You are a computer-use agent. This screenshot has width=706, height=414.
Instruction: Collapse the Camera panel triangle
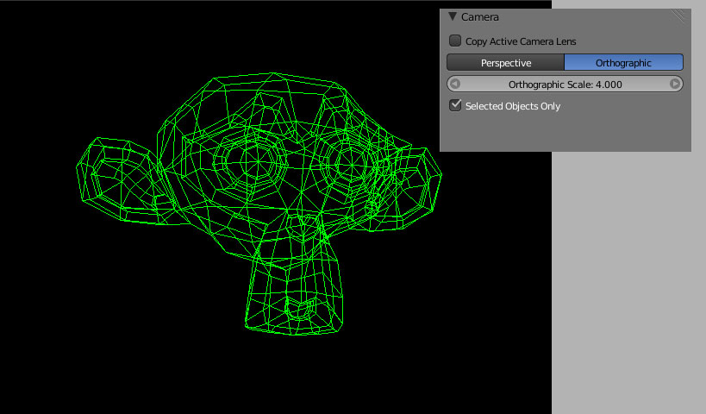click(x=453, y=16)
